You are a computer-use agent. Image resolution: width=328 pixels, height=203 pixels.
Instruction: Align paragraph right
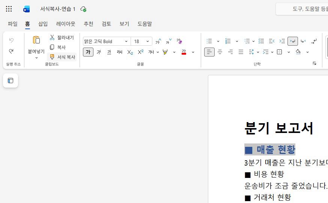230,52
